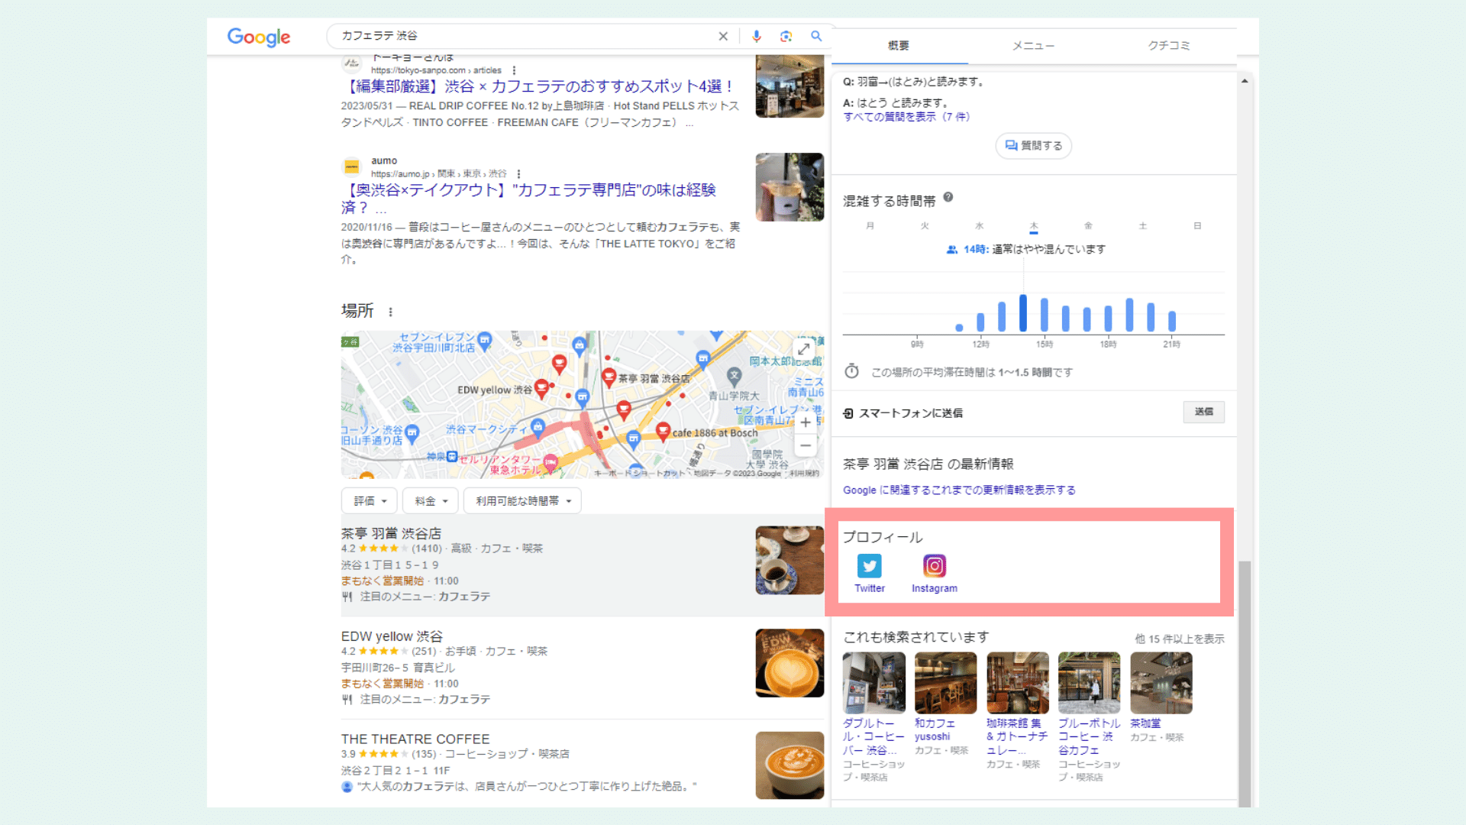The image size is (1466, 825).
Task: Open すべての質問を表示 link
Action: click(x=906, y=117)
